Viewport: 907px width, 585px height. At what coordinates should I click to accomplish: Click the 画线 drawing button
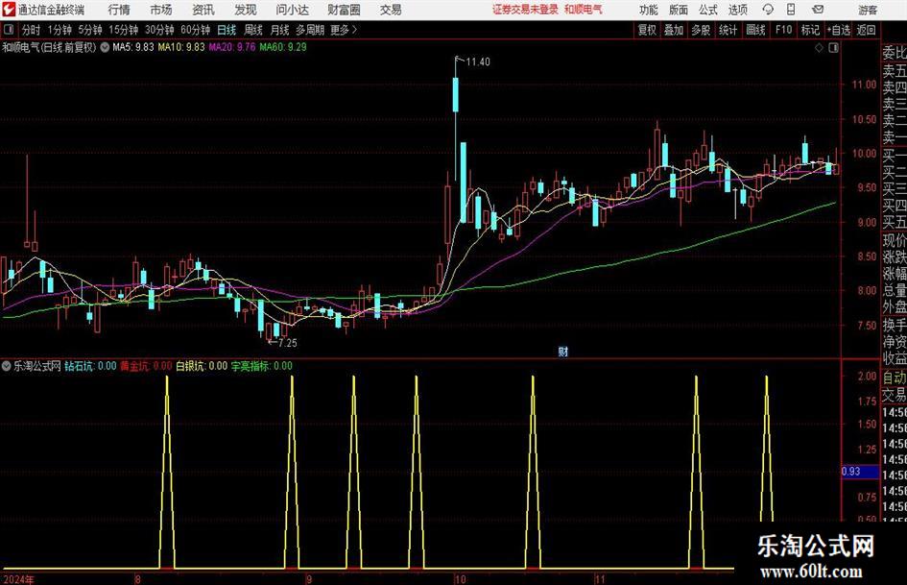[755, 30]
